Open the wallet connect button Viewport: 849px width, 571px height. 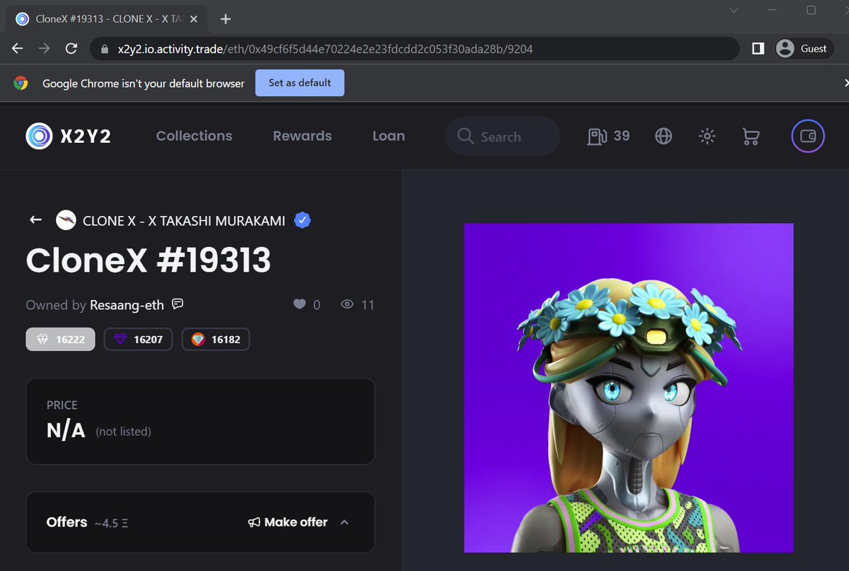(x=807, y=136)
